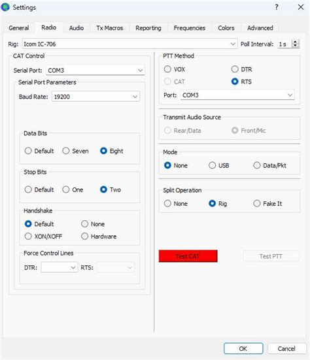Expand the PTT Port dropdown
This screenshot has height=360, width=310.
click(237, 95)
